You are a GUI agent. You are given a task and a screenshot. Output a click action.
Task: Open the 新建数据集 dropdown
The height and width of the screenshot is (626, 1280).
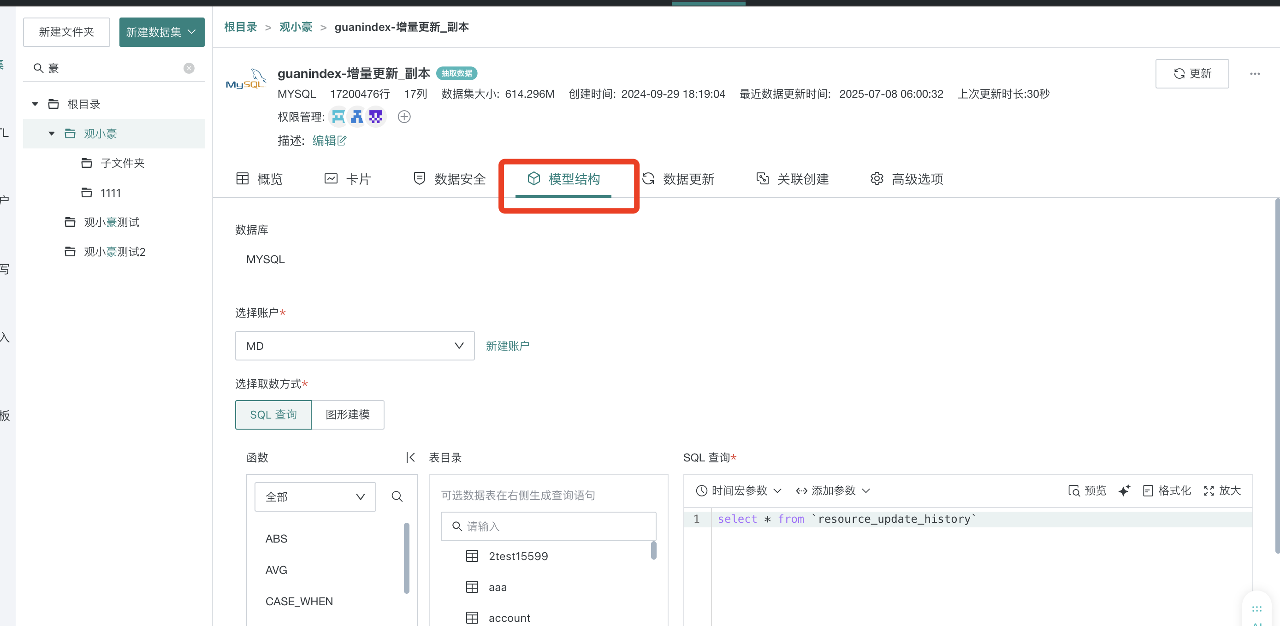click(162, 32)
